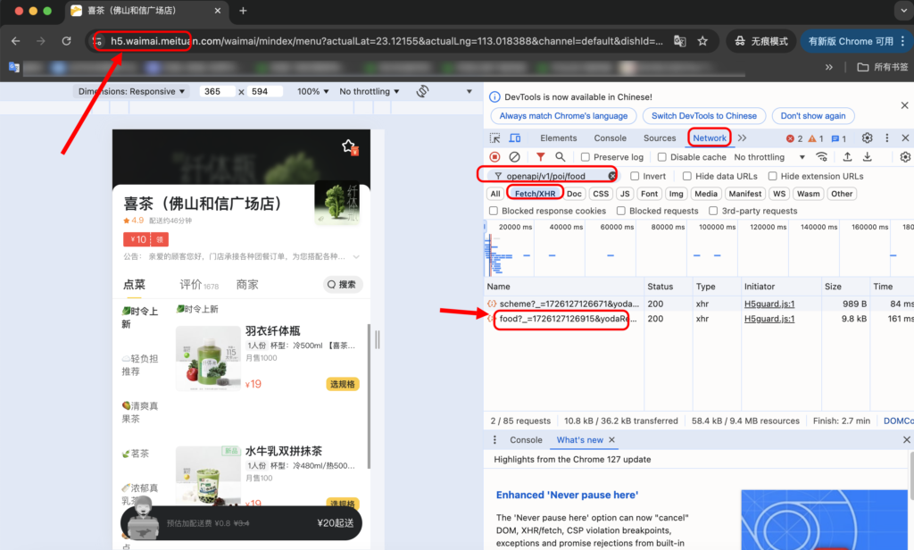Viewport: 914px width, 550px height.
Task: Switch to the Elements panel
Action: (559, 138)
